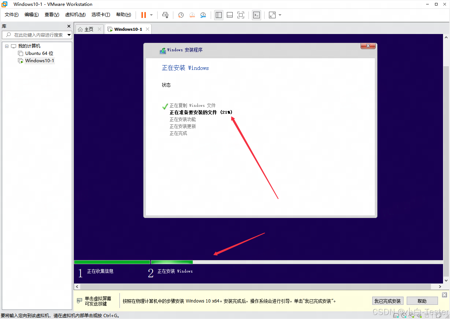450x319 pixels.
Task: Open the snapshot manager
Action: click(x=203, y=15)
